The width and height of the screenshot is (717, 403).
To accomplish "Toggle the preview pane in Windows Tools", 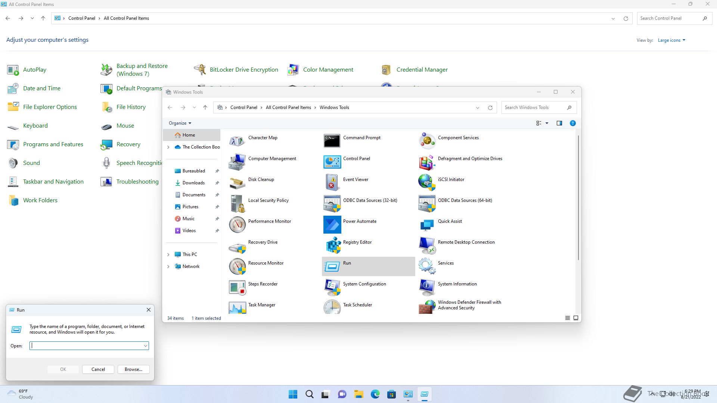I will [559, 123].
